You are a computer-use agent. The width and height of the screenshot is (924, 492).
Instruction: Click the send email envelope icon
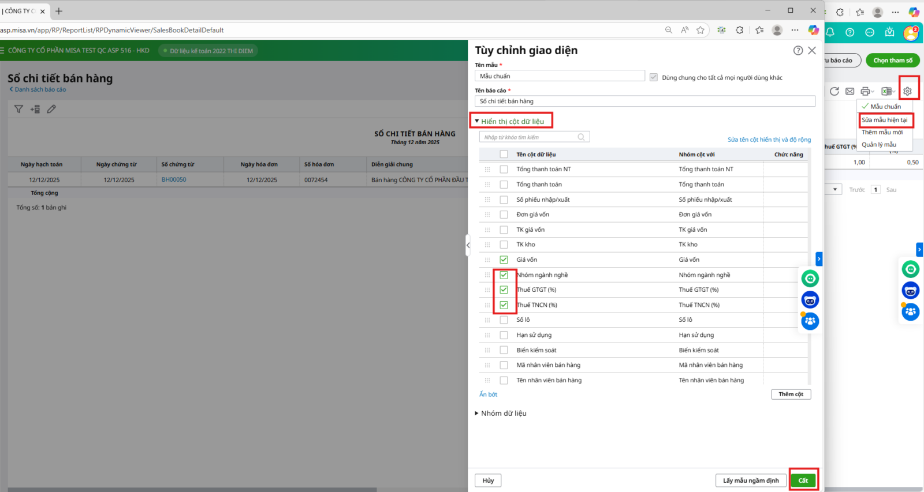click(850, 91)
